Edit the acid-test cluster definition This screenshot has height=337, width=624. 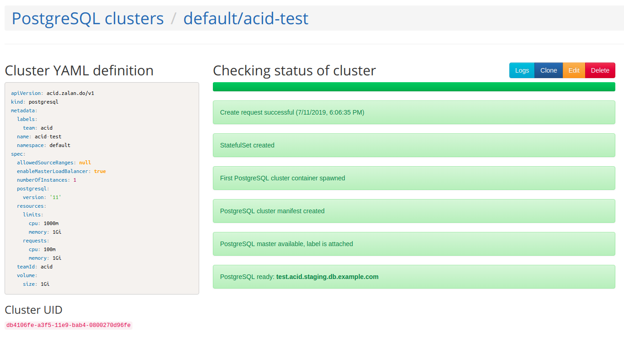[x=573, y=70]
